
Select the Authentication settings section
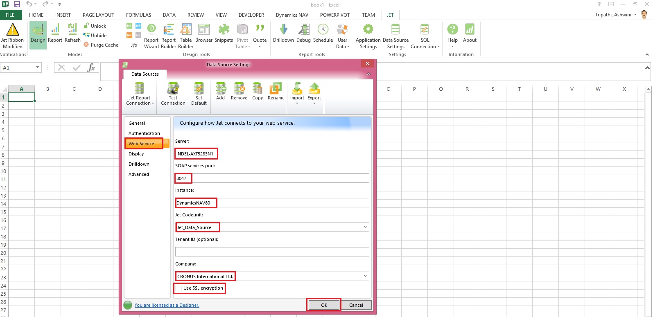[x=144, y=133]
